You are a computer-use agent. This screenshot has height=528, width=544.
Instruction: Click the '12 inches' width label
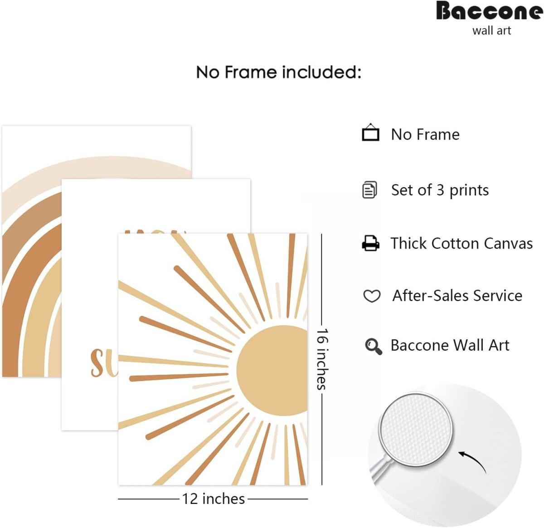click(x=213, y=499)
